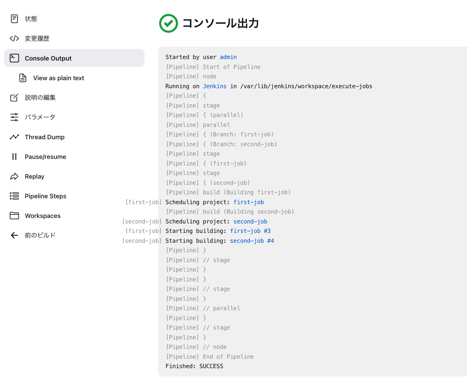Image resolution: width=467 pixels, height=382 pixels.
Task: Open the admin user link
Action: [228, 57]
